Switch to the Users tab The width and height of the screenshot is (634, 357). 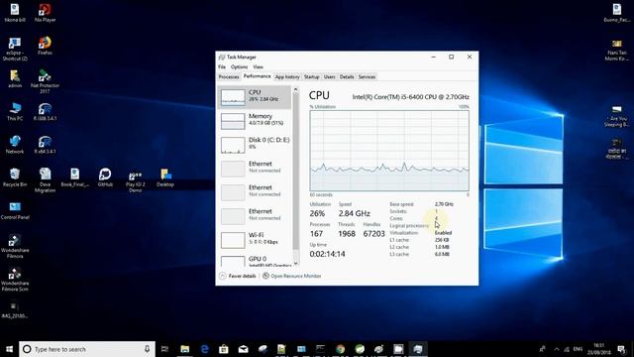(x=330, y=76)
